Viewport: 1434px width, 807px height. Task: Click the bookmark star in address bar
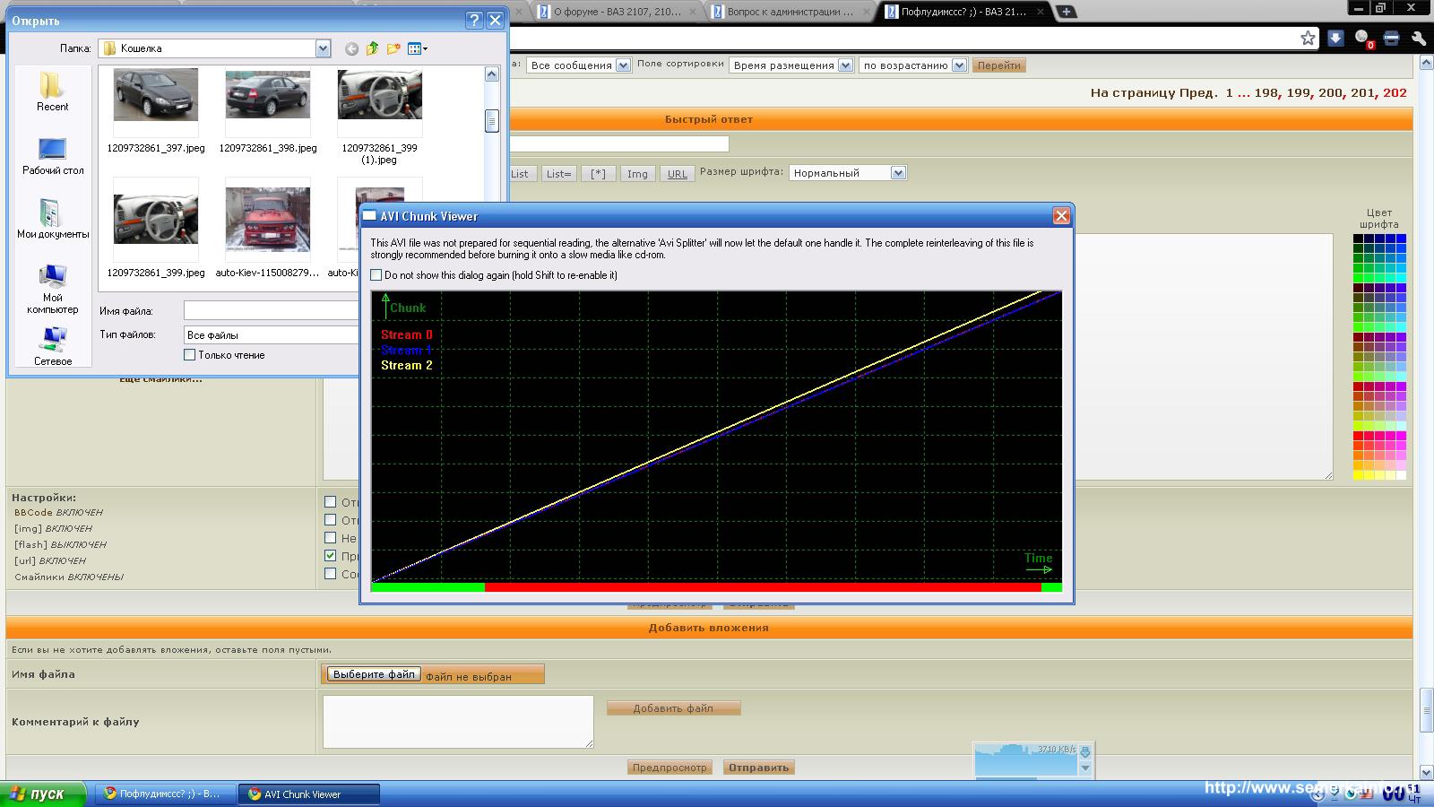point(1308,38)
